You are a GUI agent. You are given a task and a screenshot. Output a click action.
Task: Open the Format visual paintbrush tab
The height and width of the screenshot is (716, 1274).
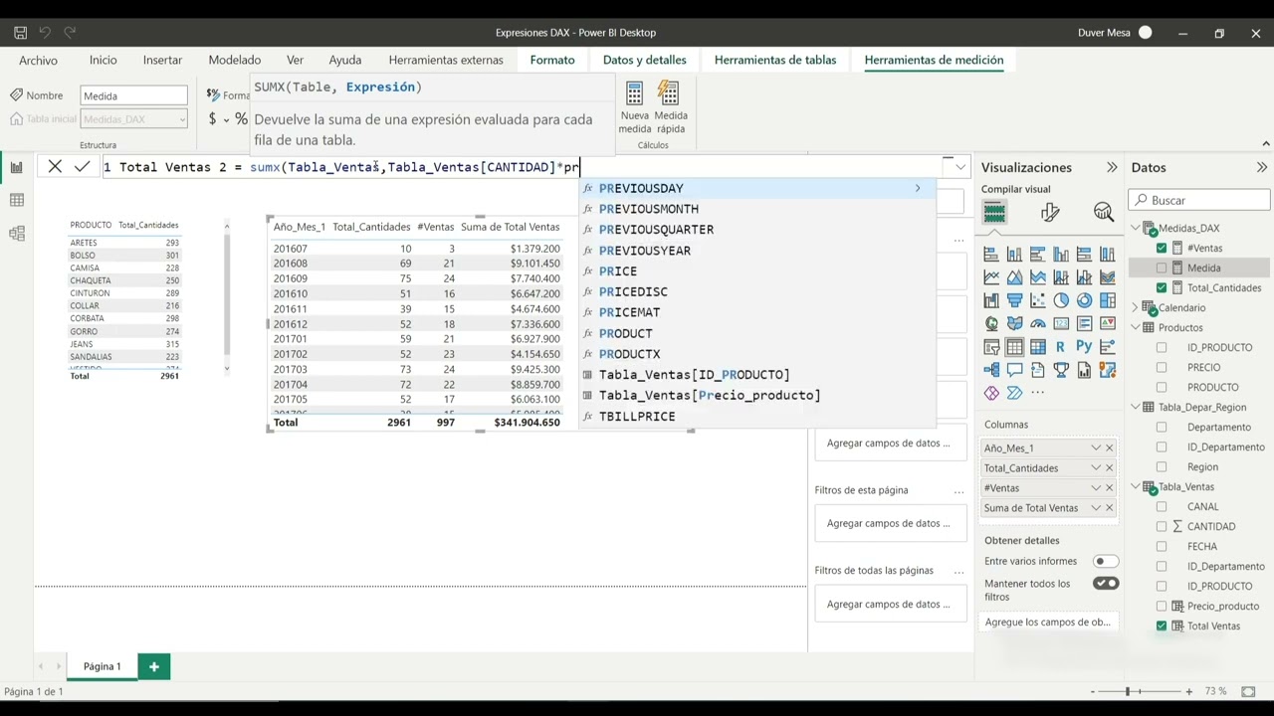point(1050,212)
